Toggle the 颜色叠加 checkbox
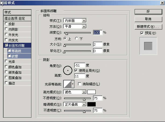 [x=6, y=67]
